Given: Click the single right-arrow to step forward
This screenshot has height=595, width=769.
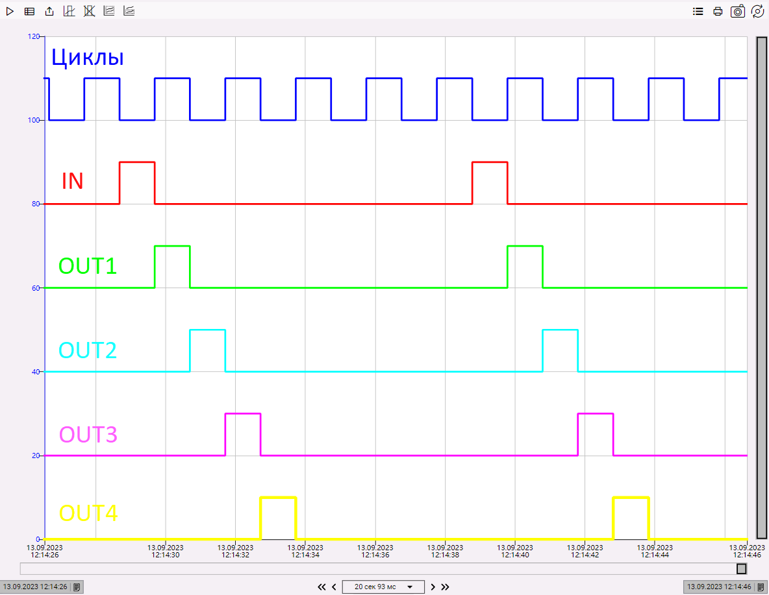Looking at the screenshot, I should click(x=433, y=587).
